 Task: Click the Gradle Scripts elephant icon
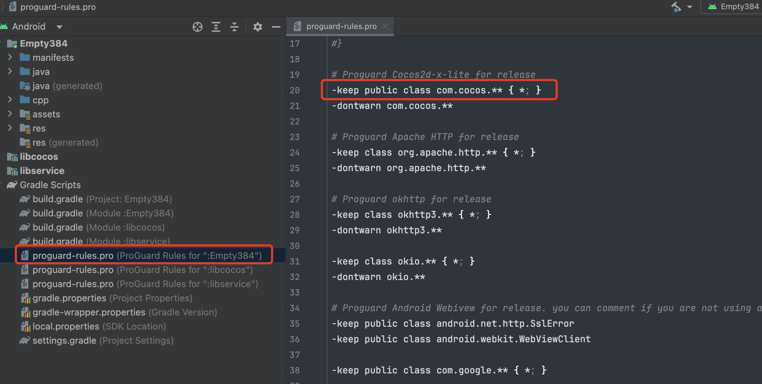(12, 185)
